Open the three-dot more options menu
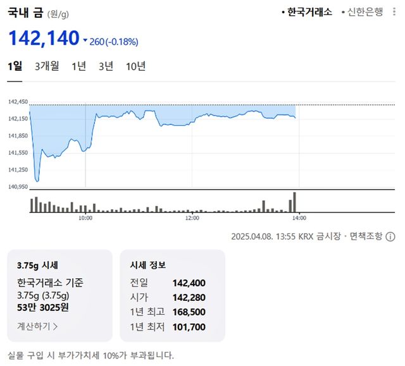The width and height of the screenshot is (405, 366). 396,11
